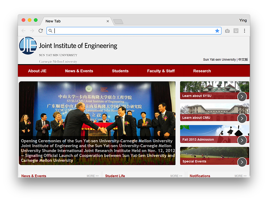Viewport: 266px width, 200px height.
Task: Click the browser forward arrow
Action: (x=32, y=31)
